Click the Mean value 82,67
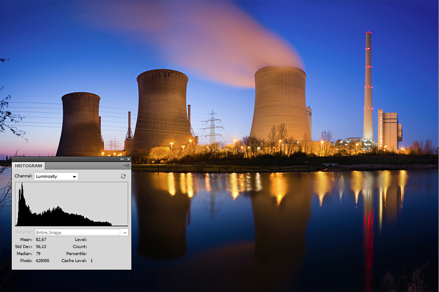The width and height of the screenshot is (439, 292). (x=41, y=240)
